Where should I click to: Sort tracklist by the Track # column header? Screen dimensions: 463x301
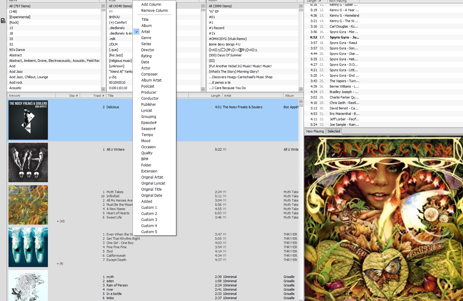pyautogui.click(x=93, y=95)
